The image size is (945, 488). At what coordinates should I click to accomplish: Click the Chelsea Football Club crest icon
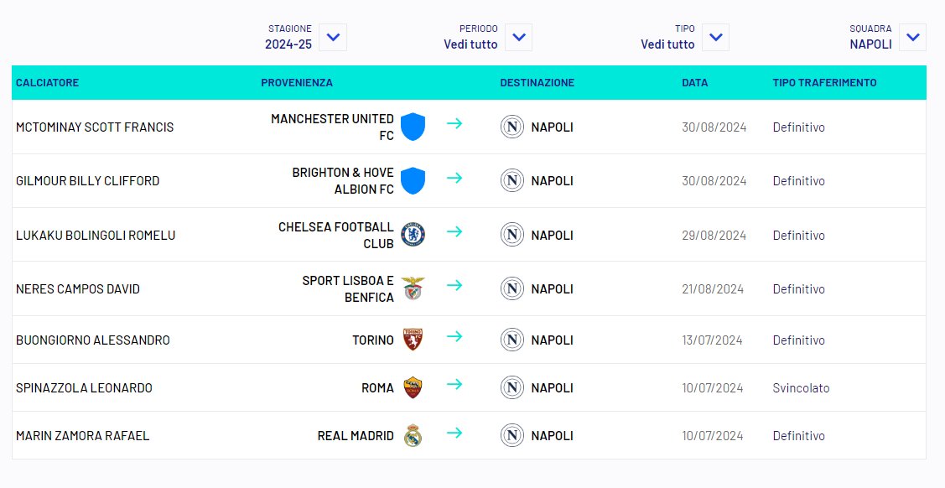point(413,235)
